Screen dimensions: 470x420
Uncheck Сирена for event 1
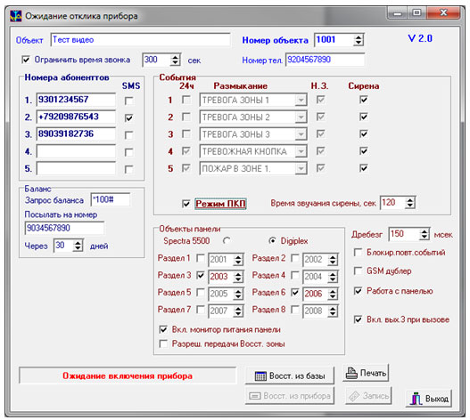pos(363,100)
